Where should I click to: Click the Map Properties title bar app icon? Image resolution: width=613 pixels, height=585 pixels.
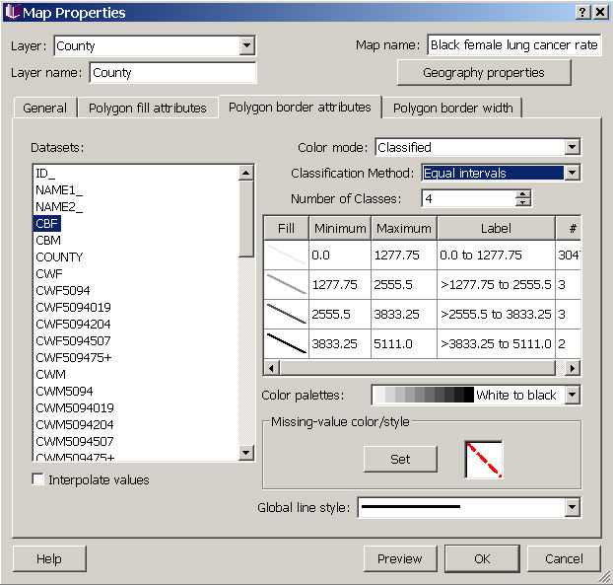(x=12, y=13)
